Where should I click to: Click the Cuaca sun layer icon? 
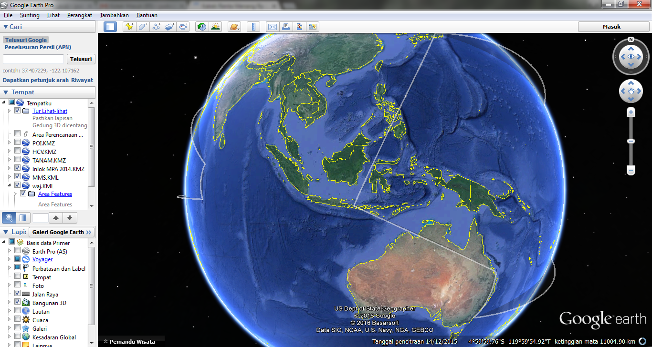26,320
